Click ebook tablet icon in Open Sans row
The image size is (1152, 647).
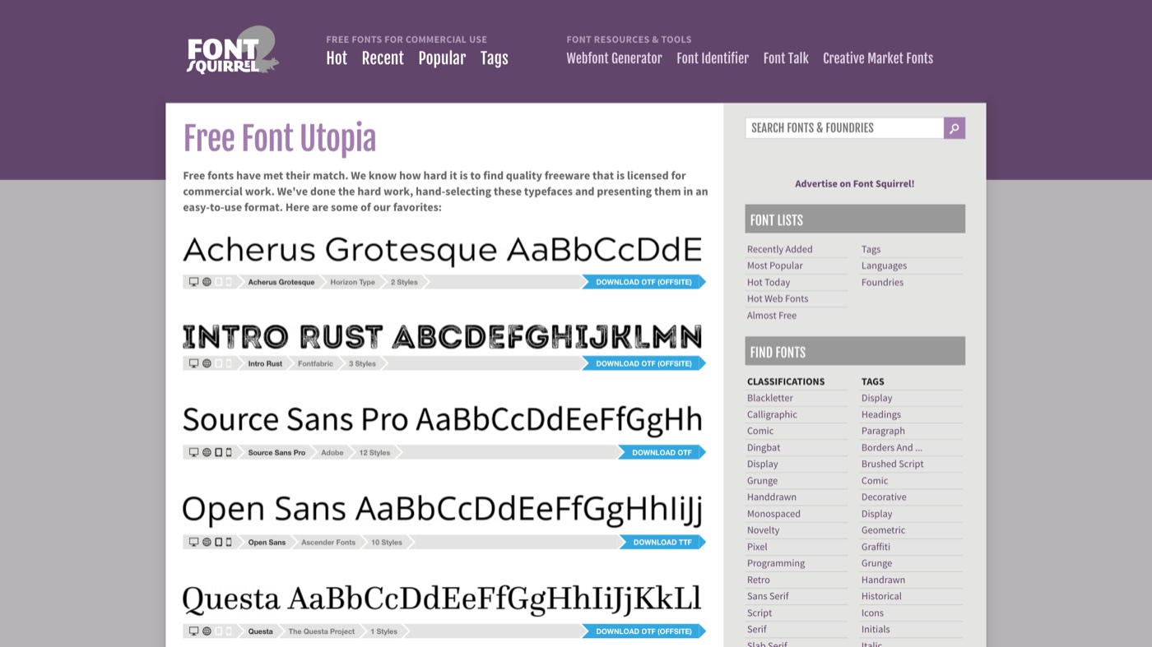tap(218, 542)
